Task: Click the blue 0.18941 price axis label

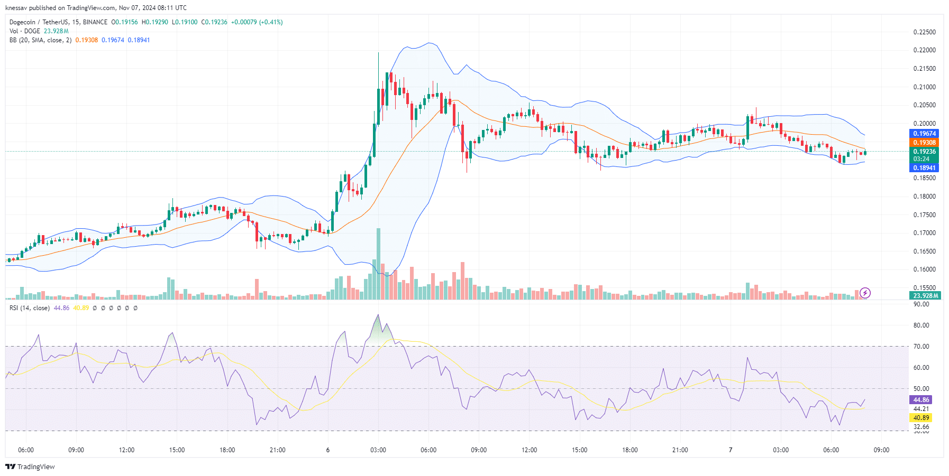Action: click(x=924, y=168)
